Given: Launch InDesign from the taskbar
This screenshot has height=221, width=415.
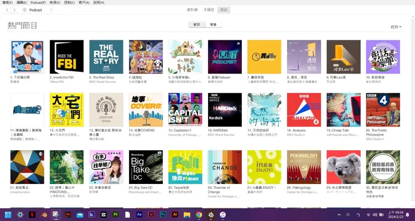Looking at the screenshot, I should click(x=151, y=215).
